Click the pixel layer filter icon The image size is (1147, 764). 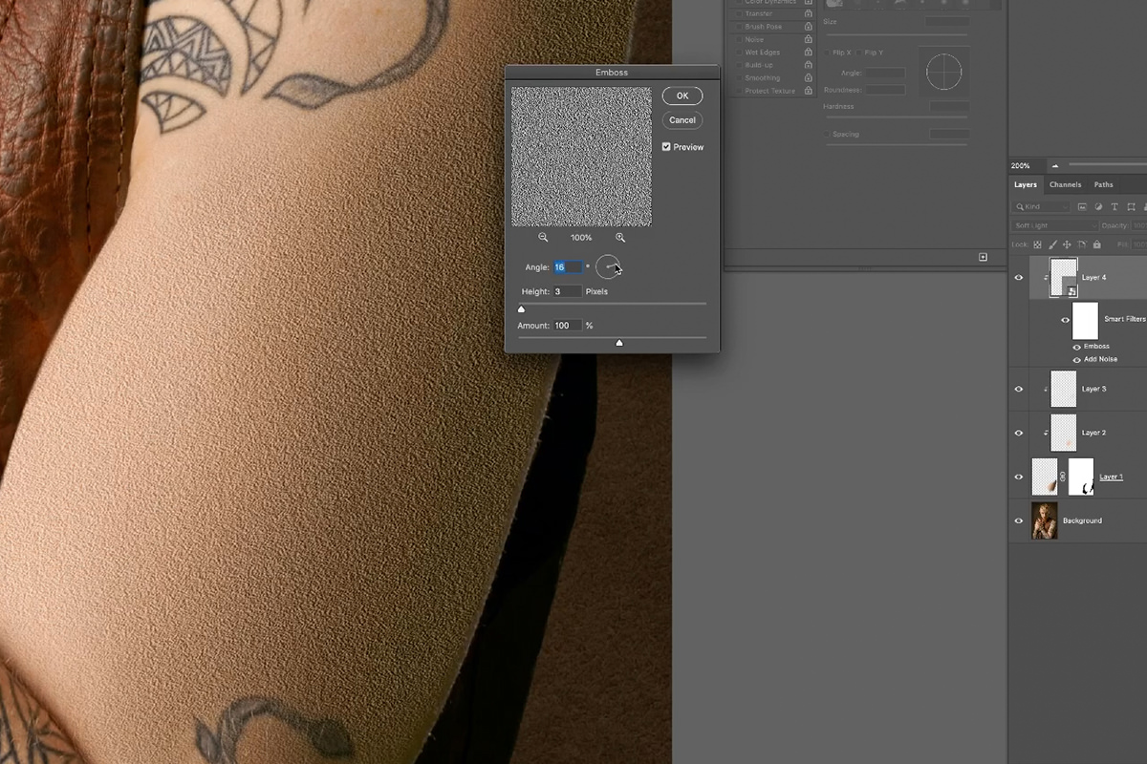pyautogui.click(x=1083, y=207)
